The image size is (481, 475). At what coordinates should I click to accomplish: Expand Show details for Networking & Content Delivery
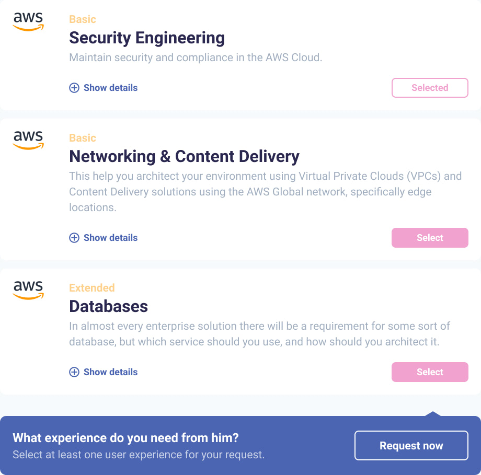pyautogui.click(x=110, y=238)
